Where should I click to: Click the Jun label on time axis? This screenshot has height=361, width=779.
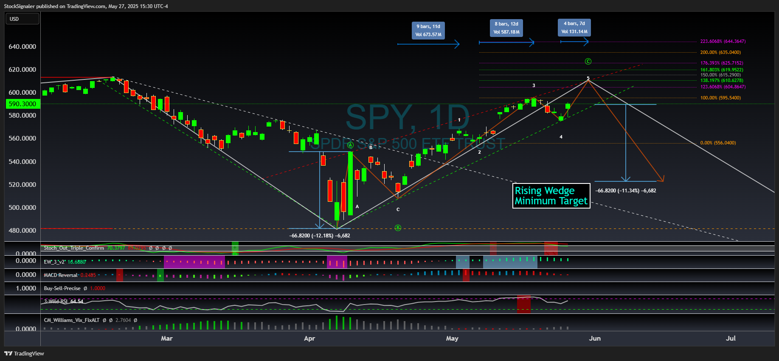595,338
